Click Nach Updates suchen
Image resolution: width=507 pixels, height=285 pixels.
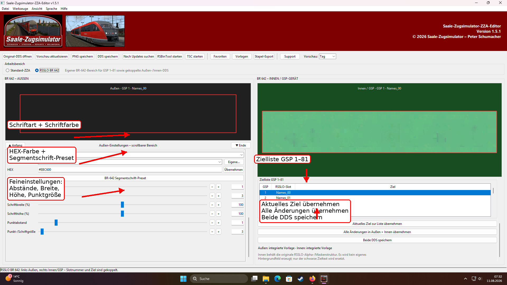(x=139, y=56)
